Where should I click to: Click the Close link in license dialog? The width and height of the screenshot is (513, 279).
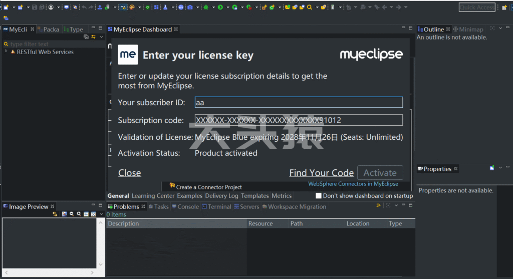[129, 173]
